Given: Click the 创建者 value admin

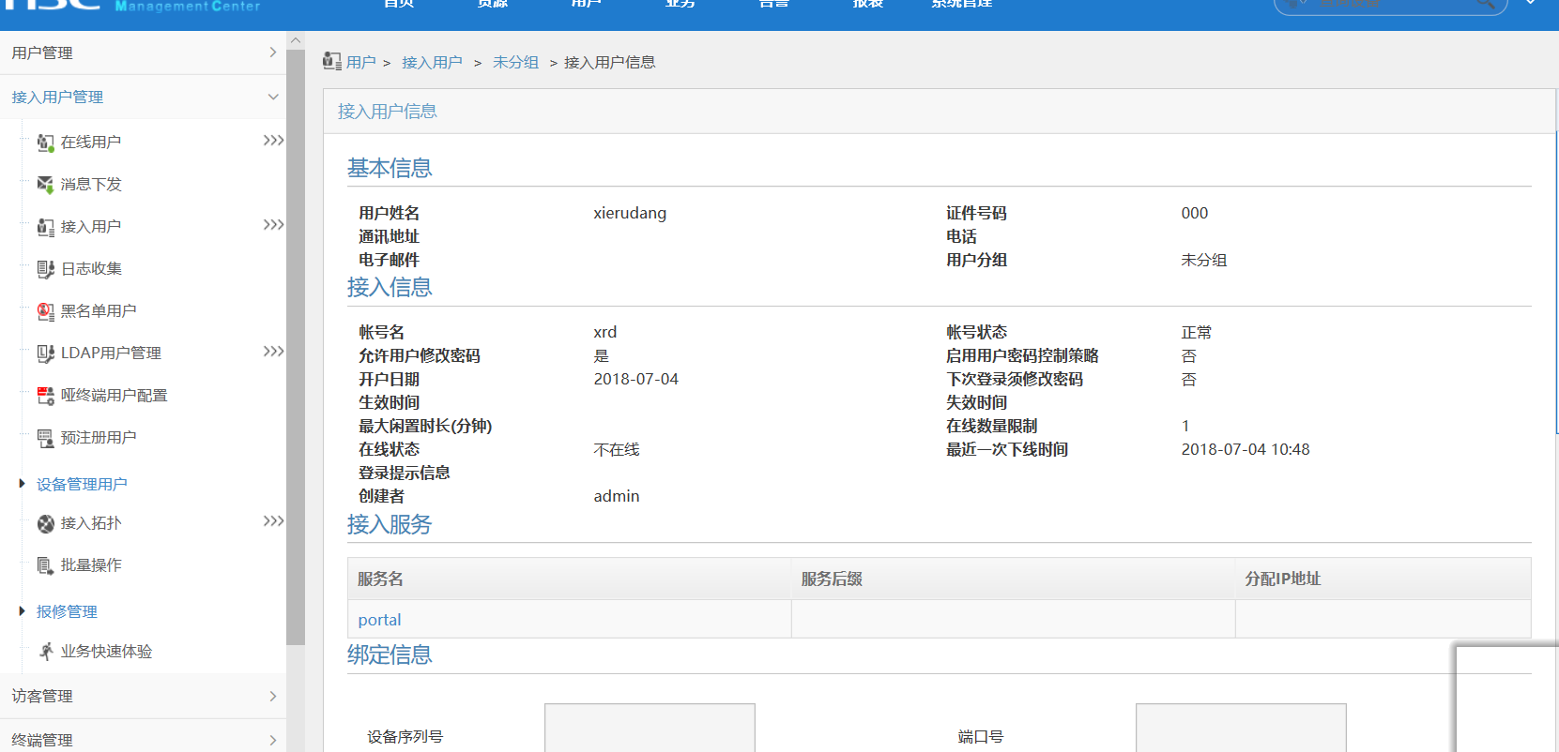Looking at the screenshot, I should tap(617, 496).
